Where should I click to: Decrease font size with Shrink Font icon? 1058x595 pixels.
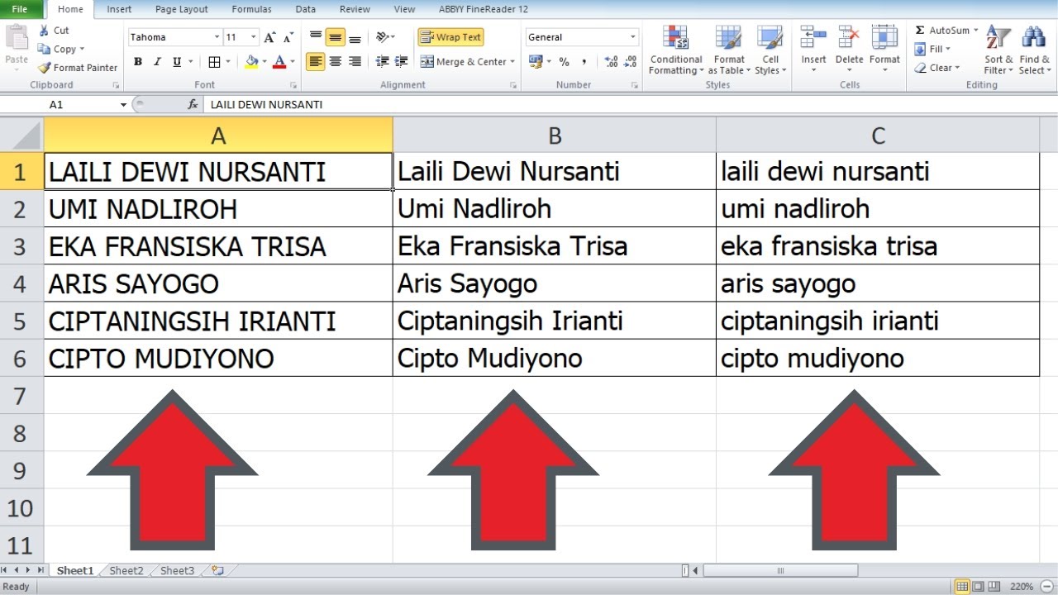[x=288, y=37]
